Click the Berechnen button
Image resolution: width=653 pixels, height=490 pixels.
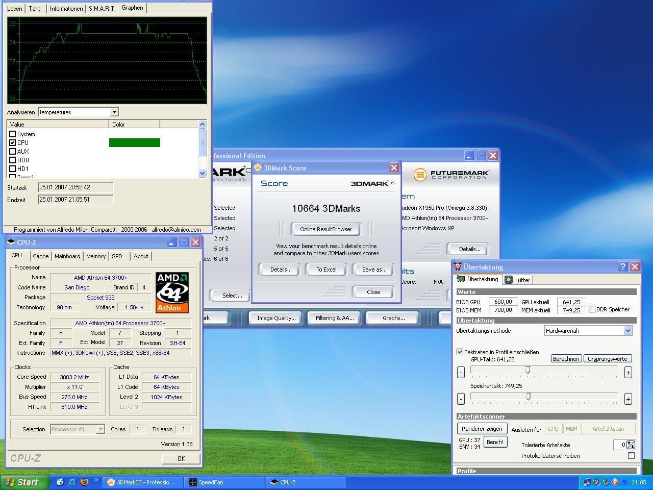tap(566, 359)
